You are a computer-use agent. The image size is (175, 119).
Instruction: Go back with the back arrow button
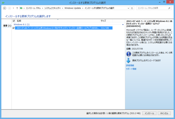[5, 8]
